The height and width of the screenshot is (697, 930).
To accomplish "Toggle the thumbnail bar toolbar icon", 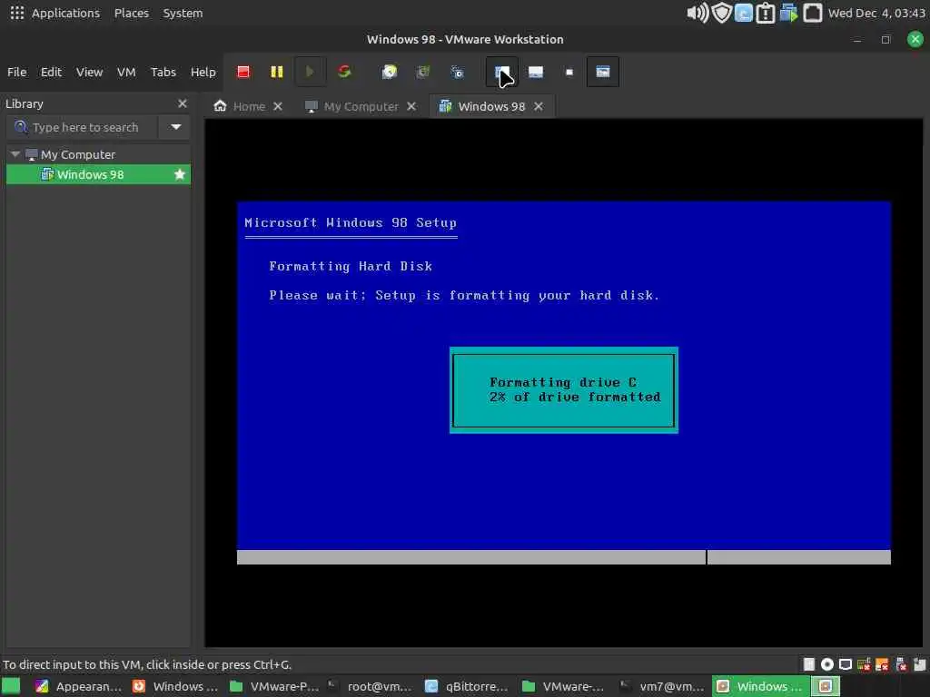I will point(536,72).
